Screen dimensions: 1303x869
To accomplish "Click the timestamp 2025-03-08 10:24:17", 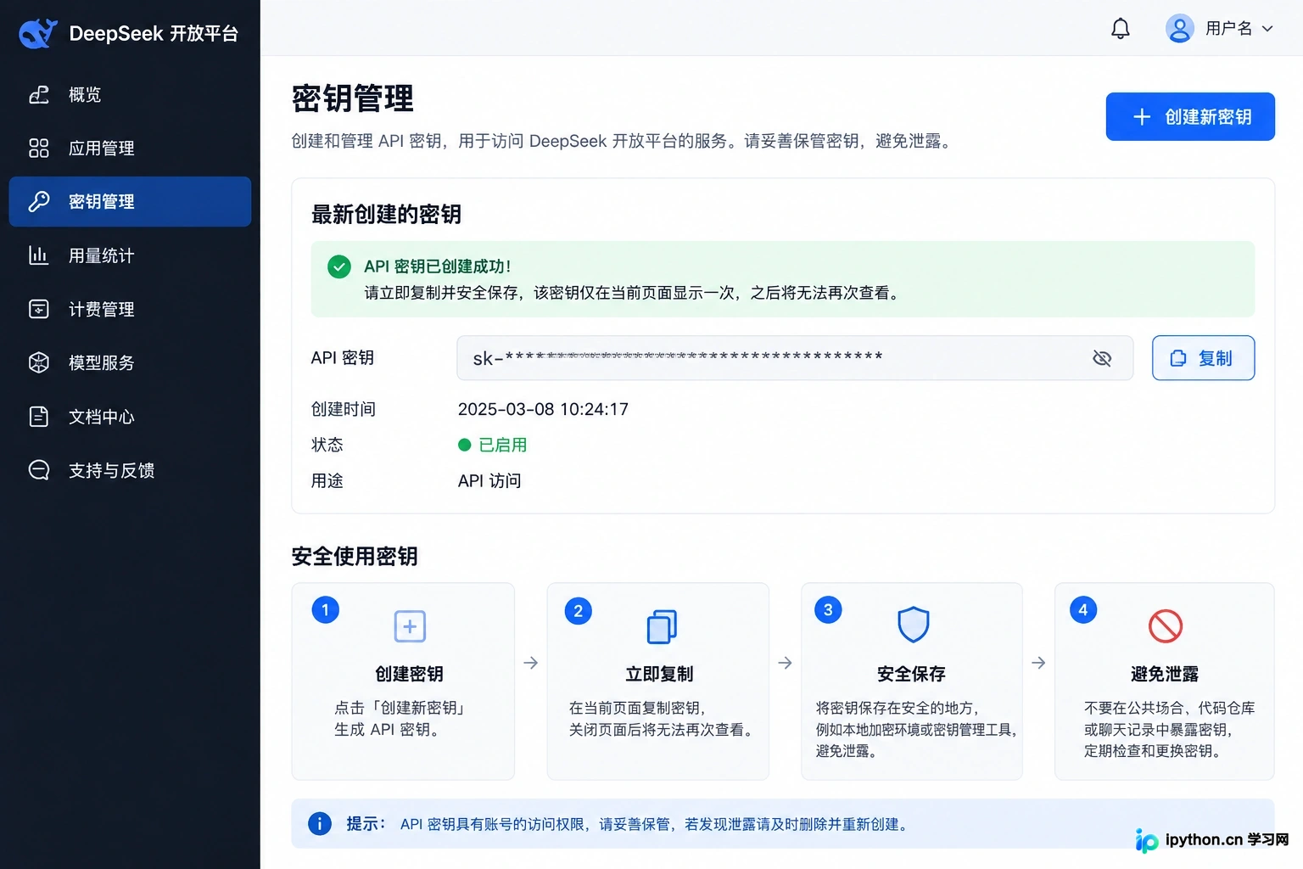I will pos(543,409).
